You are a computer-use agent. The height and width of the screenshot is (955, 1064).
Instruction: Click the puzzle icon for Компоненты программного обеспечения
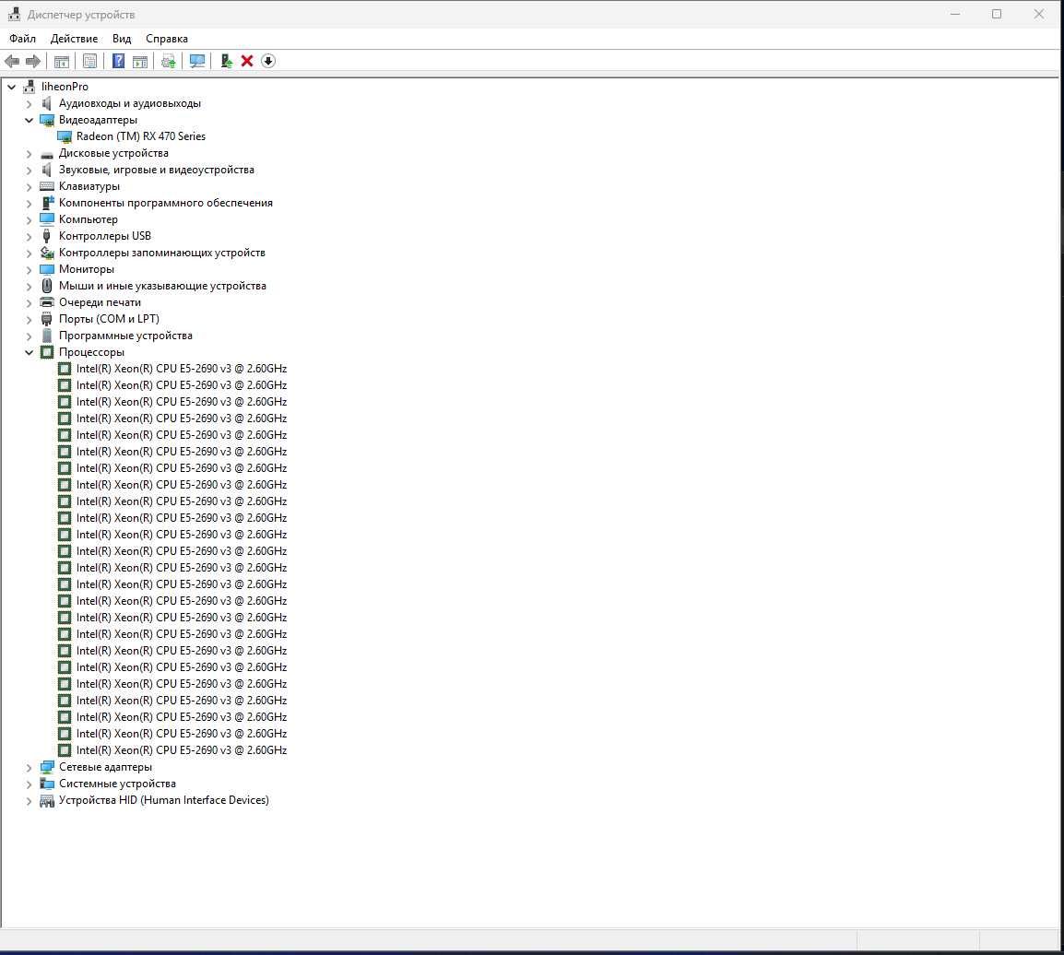pos(47,203)
